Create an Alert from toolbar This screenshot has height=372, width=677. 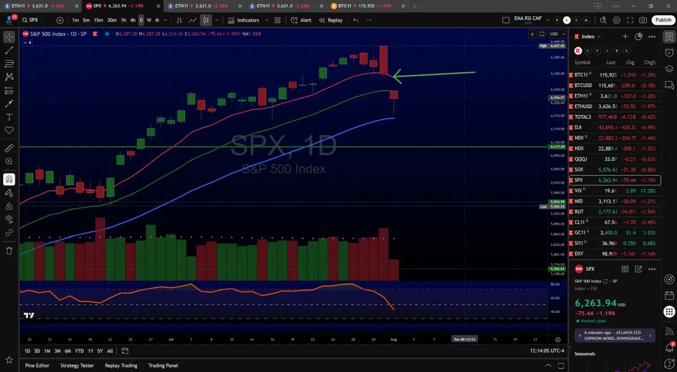301,20
